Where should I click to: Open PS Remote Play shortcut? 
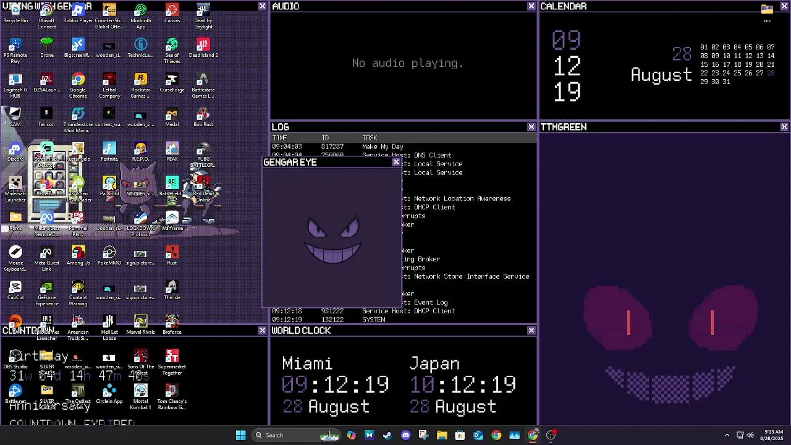click(x=15, y=51)
